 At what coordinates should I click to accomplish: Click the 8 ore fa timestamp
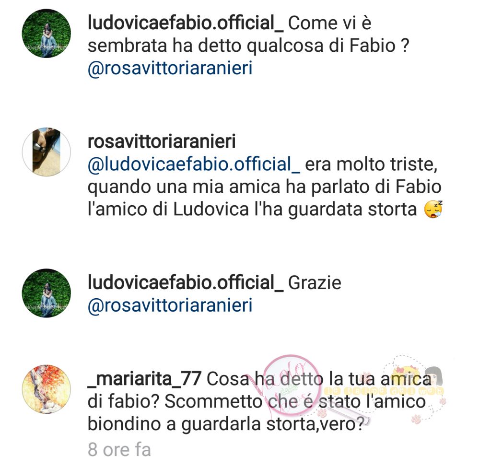(119, 450)
